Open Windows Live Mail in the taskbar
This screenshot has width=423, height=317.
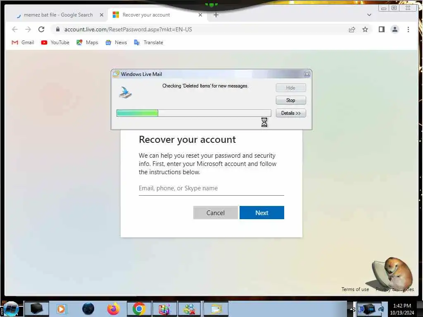pos(216,309)
